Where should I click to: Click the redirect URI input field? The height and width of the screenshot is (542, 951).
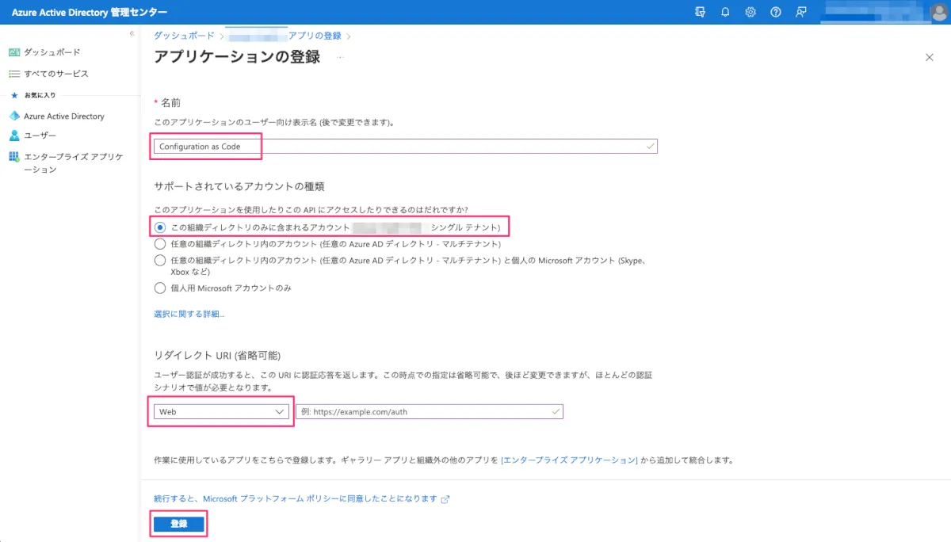pyautogui.click(x=429, y=412)
